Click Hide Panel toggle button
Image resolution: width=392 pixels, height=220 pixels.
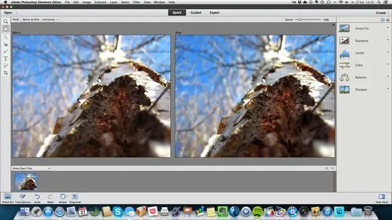point(382,199)
